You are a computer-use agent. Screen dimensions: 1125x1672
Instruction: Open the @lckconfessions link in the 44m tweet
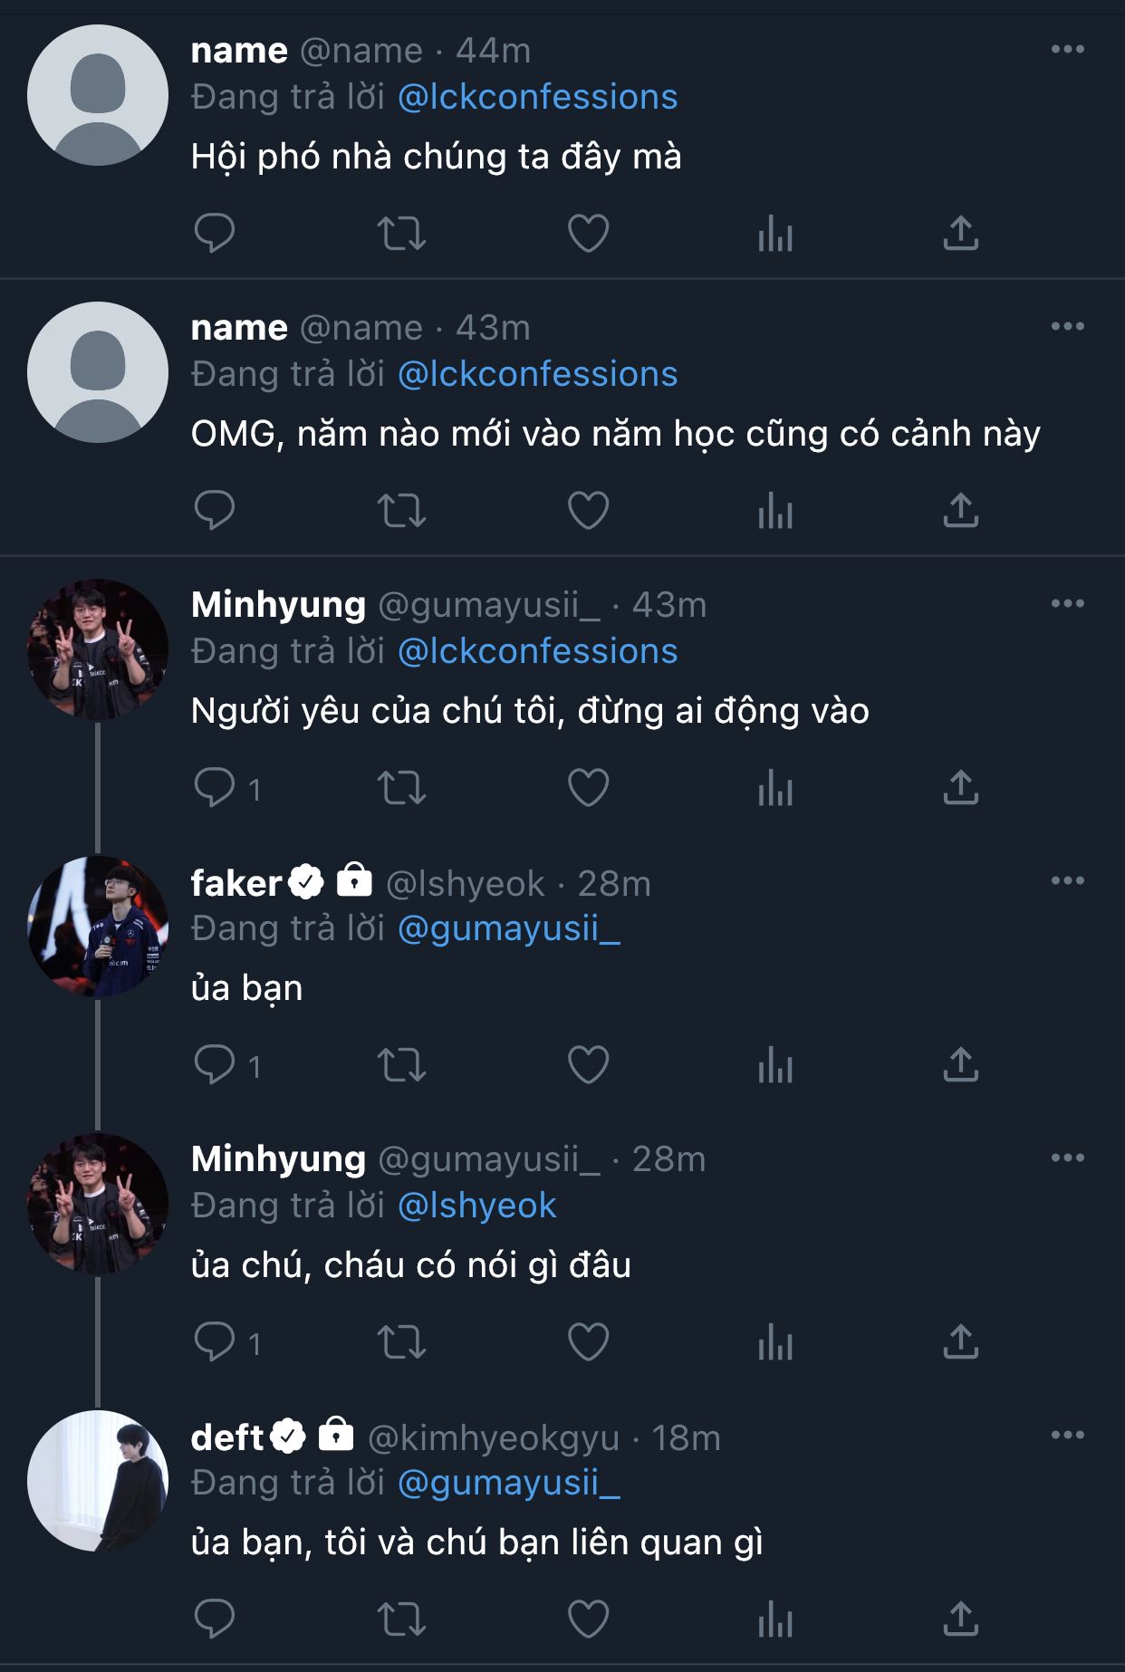(537, 97)
